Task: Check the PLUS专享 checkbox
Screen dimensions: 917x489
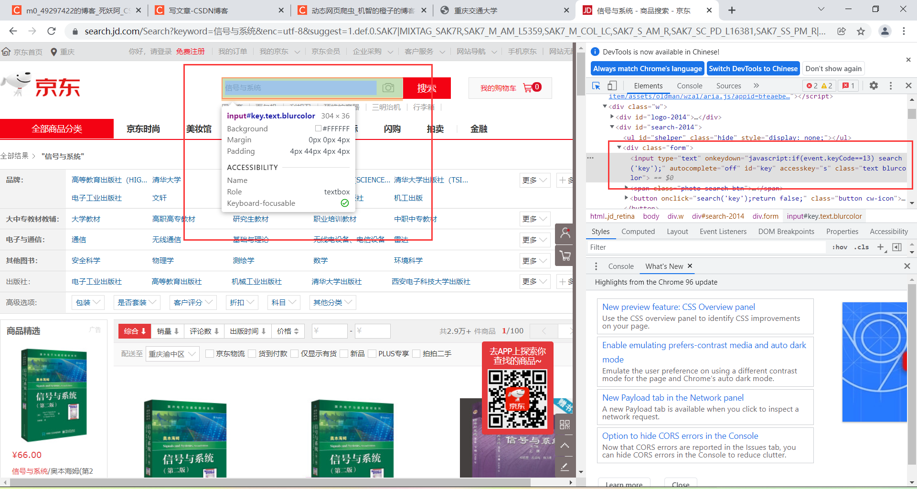Action: coord(372,353)
